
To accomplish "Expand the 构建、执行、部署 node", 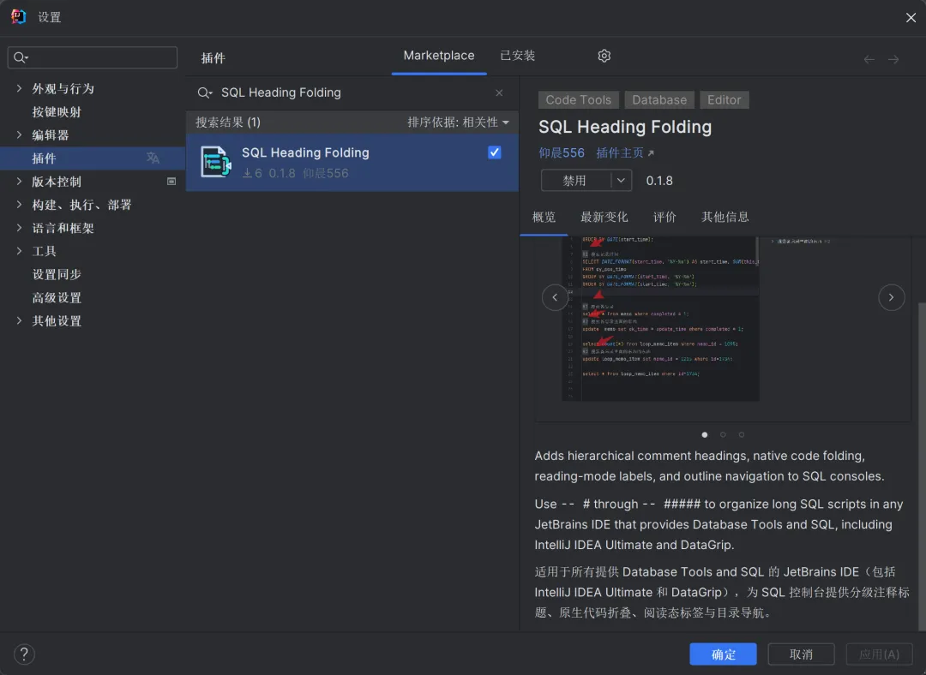I will 19,204.
